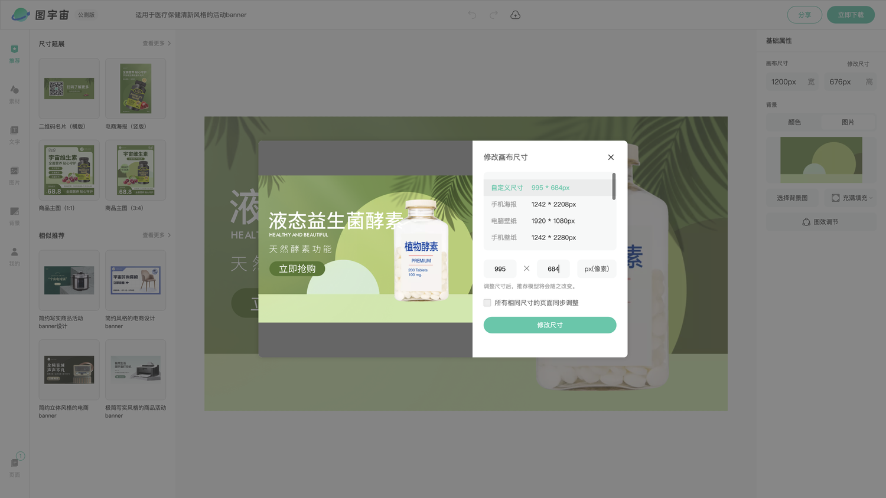886x498 pixels.
Task: Select the 简约写实商品活动 banner设计 thumbnail
Action: 69,280
